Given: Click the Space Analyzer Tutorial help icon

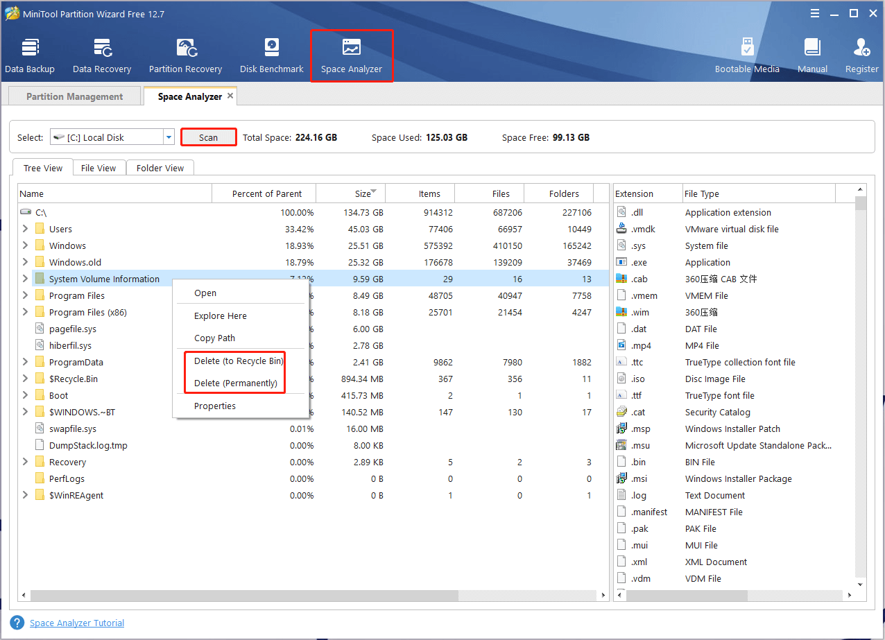Looking at the screenshot, I should coord(17,623).
